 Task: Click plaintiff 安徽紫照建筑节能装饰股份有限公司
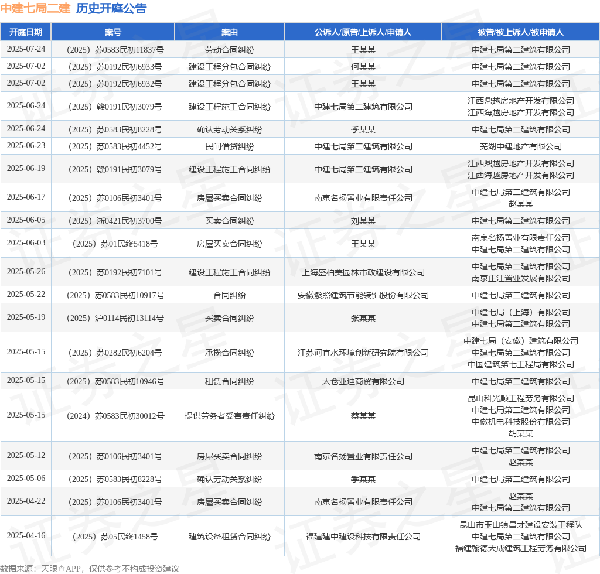click(363, 295)
